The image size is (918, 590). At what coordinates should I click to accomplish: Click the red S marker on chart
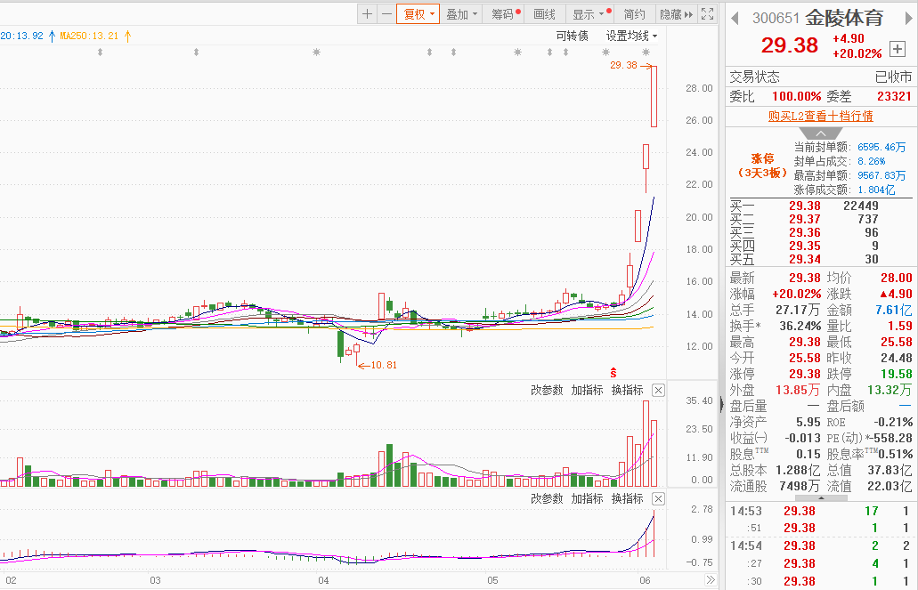tap(613, 370)
